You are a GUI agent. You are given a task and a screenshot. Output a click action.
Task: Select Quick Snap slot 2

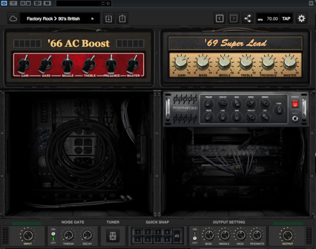[x=148, y=232]
